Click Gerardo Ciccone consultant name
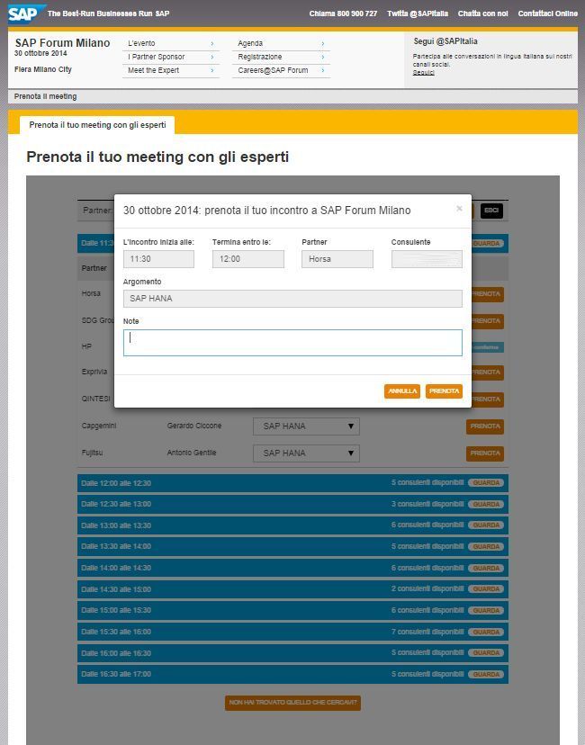The image size is (585, 745). 193,426
